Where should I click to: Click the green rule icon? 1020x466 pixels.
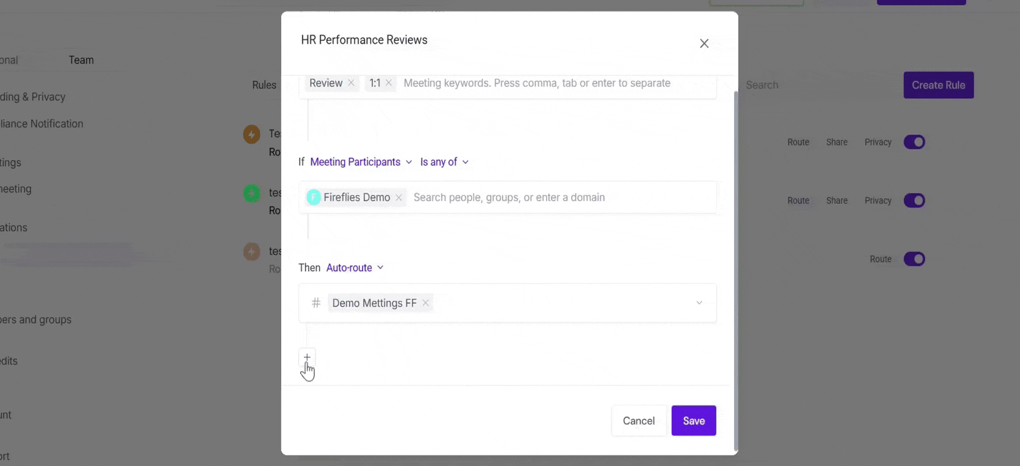click(252, 193)
